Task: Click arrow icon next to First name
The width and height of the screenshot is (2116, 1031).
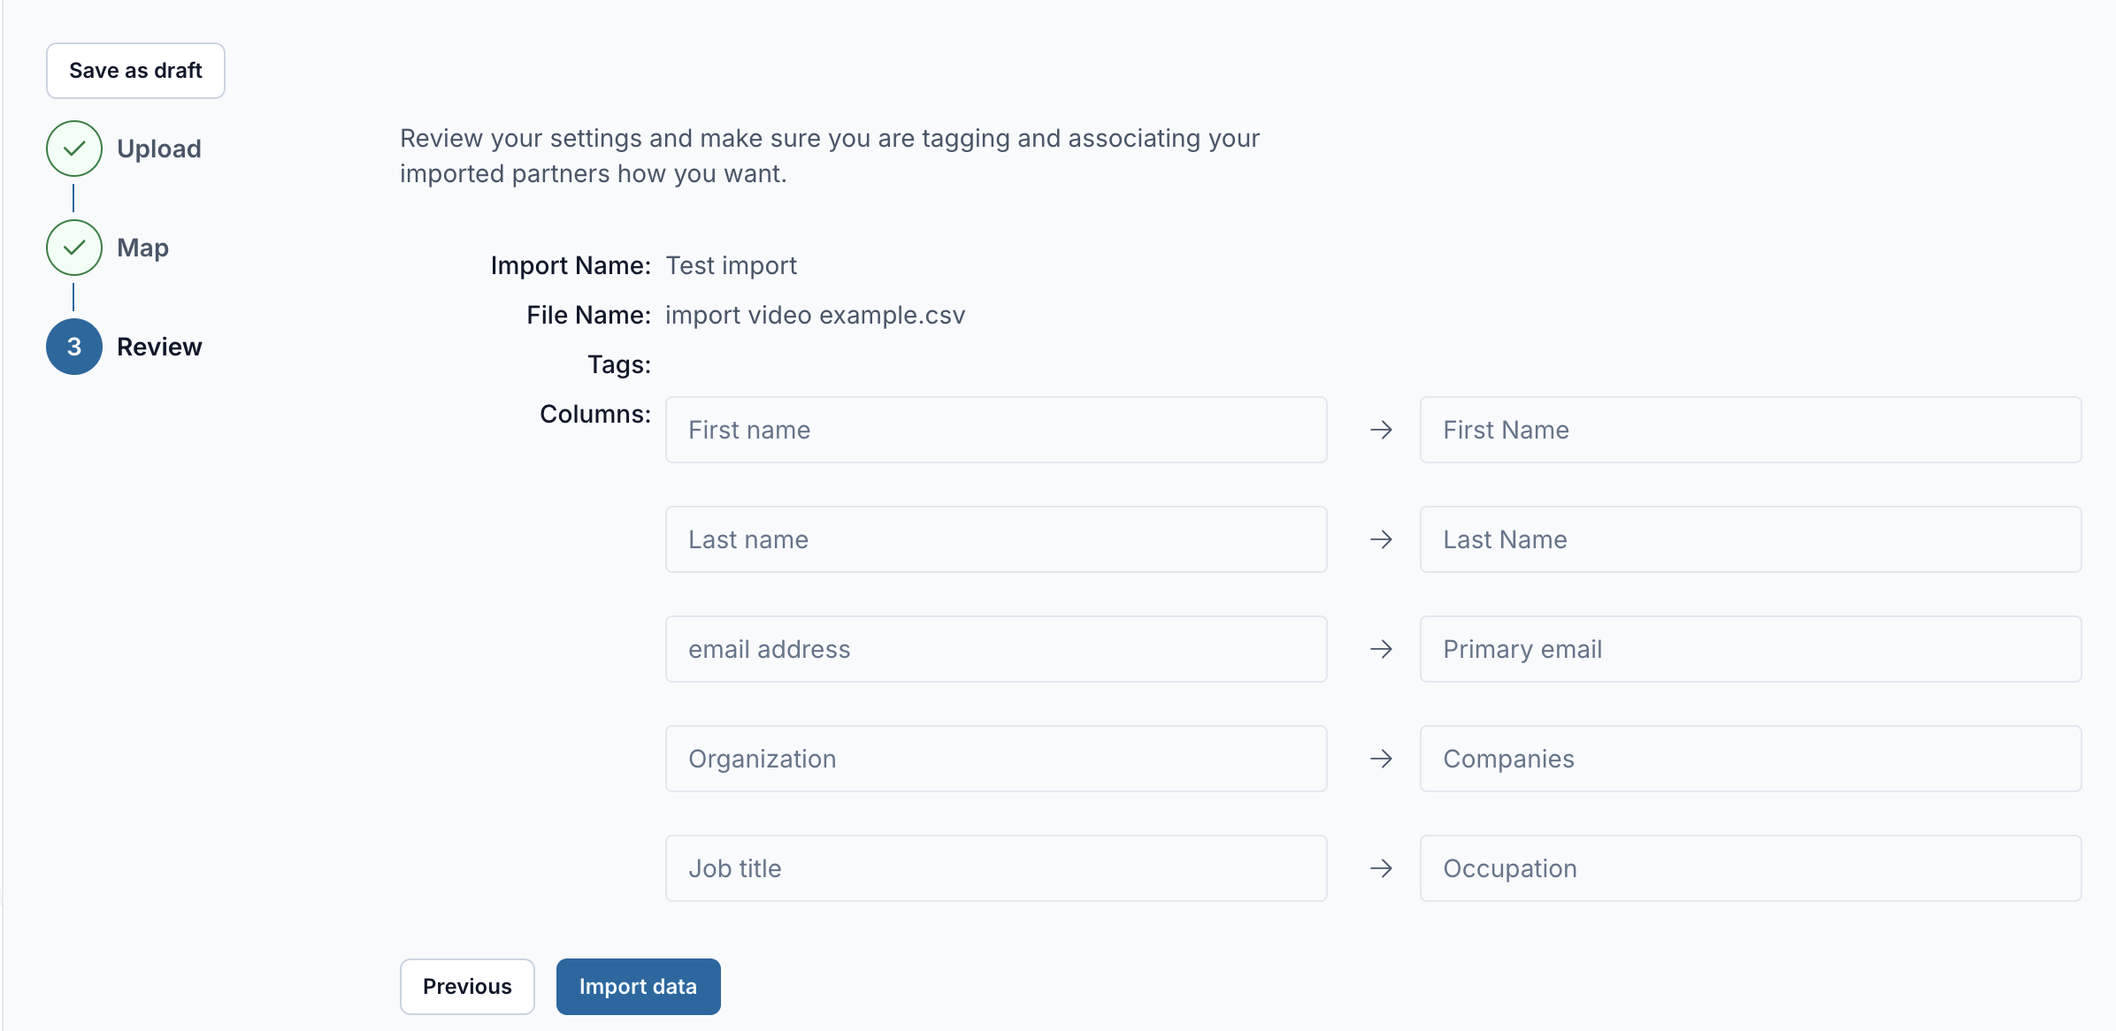Action: pyautogui.click(x=1381, y=430)
